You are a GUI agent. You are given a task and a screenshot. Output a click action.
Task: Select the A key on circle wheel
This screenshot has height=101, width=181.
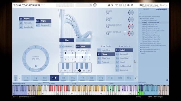tap(24, 59)
